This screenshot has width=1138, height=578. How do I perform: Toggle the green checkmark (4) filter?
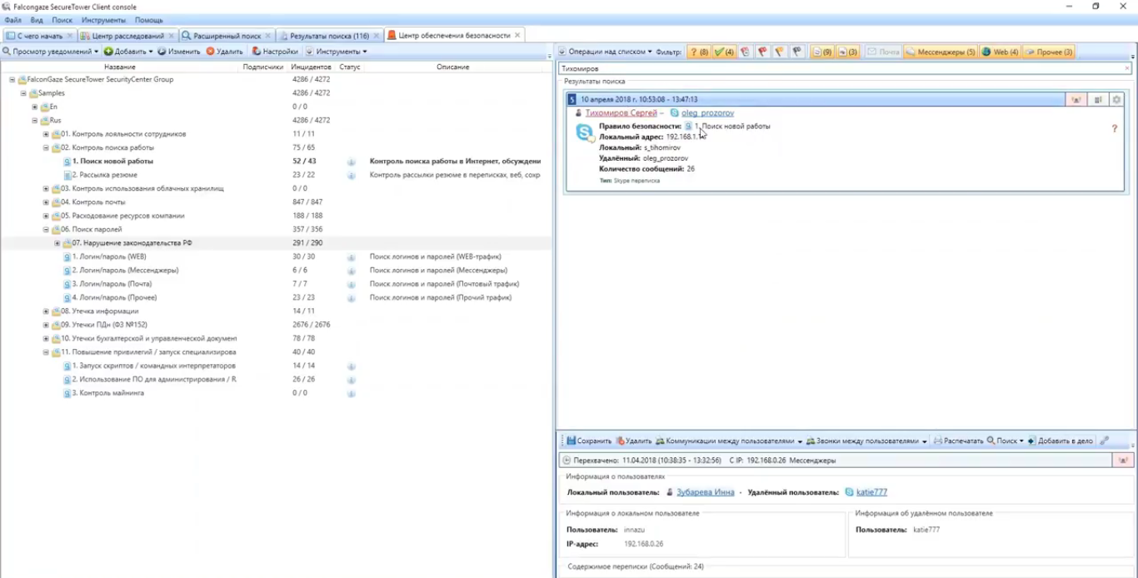(724, 52)
